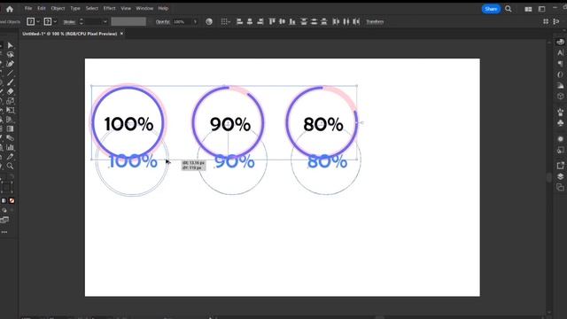Open the workspace switcher icon
Screen dimensions: 567x319
[x=541, y=9]
